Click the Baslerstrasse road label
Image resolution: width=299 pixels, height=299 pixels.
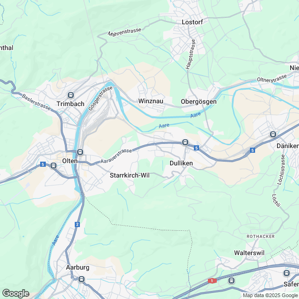tap(36, 102)
